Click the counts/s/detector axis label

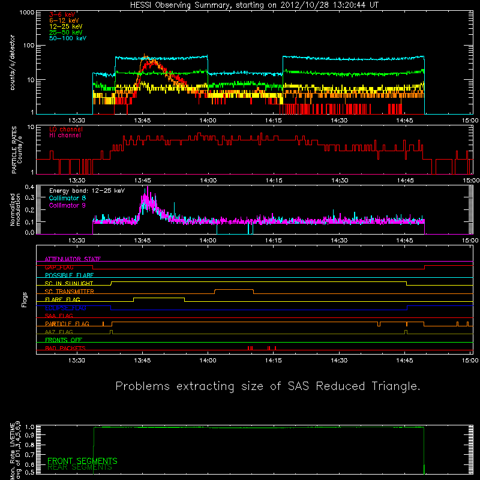point(13,62)
